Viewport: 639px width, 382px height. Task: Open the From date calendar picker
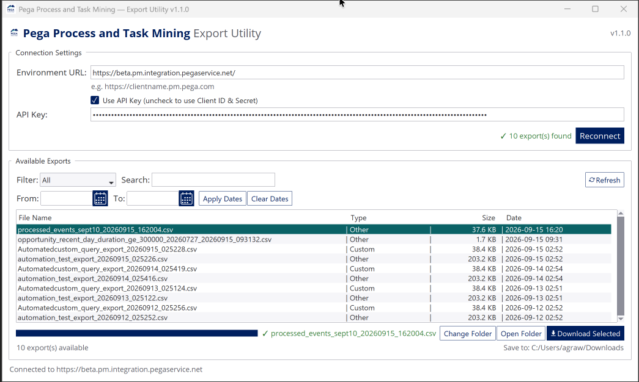point(100,198)
